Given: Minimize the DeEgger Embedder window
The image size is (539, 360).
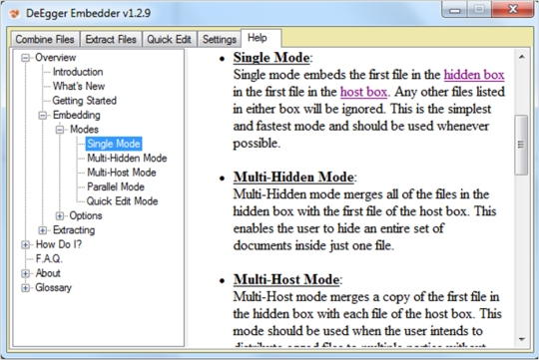Looking at the screenshot, I should point(455,10).
